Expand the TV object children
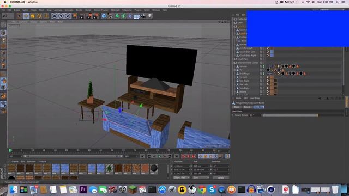This screenshot has height=196, width=349. pos(234,70)
